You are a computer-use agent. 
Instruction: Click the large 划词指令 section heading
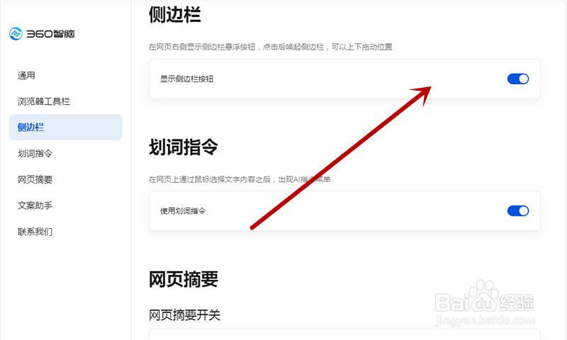(x=184, y=147)
